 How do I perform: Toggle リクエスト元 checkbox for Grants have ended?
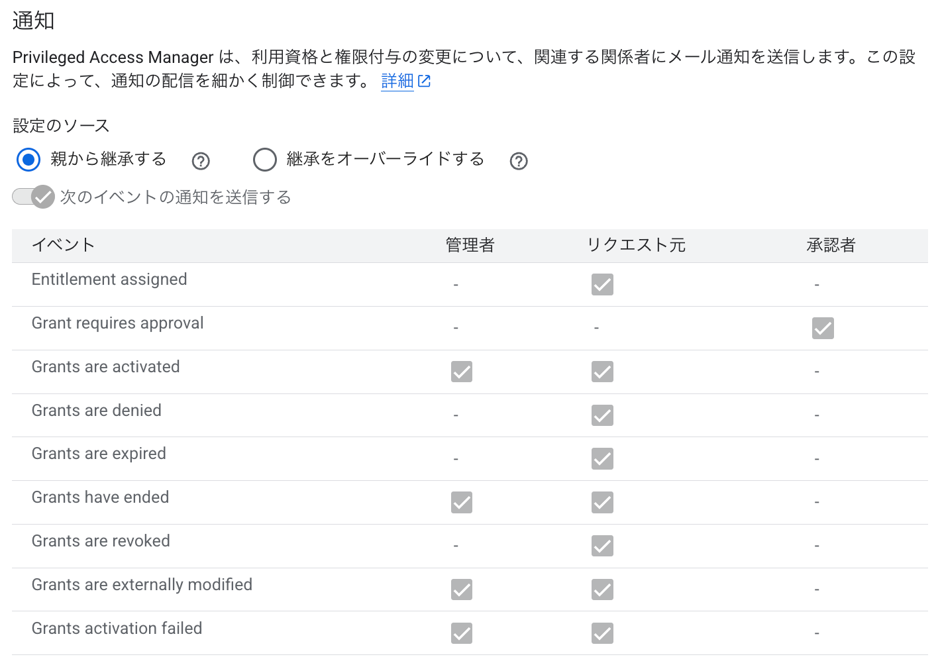[x=602, y=502]
